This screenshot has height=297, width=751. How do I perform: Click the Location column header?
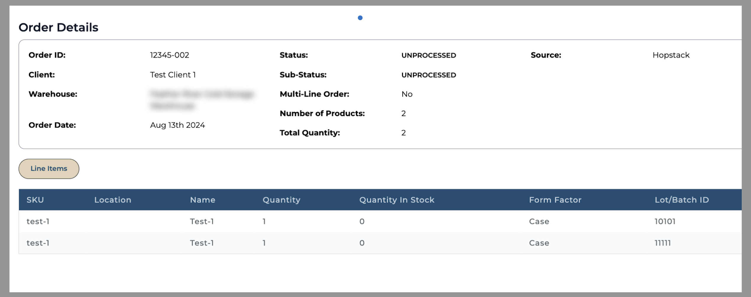tap(113, 200)
